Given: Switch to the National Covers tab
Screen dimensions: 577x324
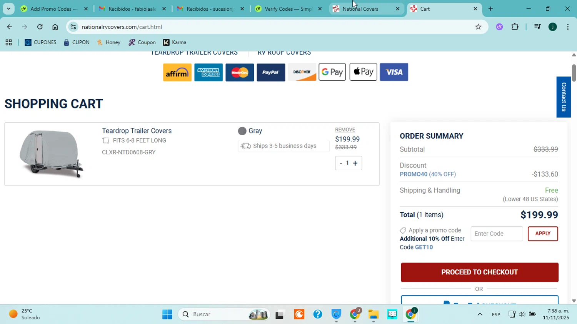Looking at the screenshot, I should coord(367,9).
